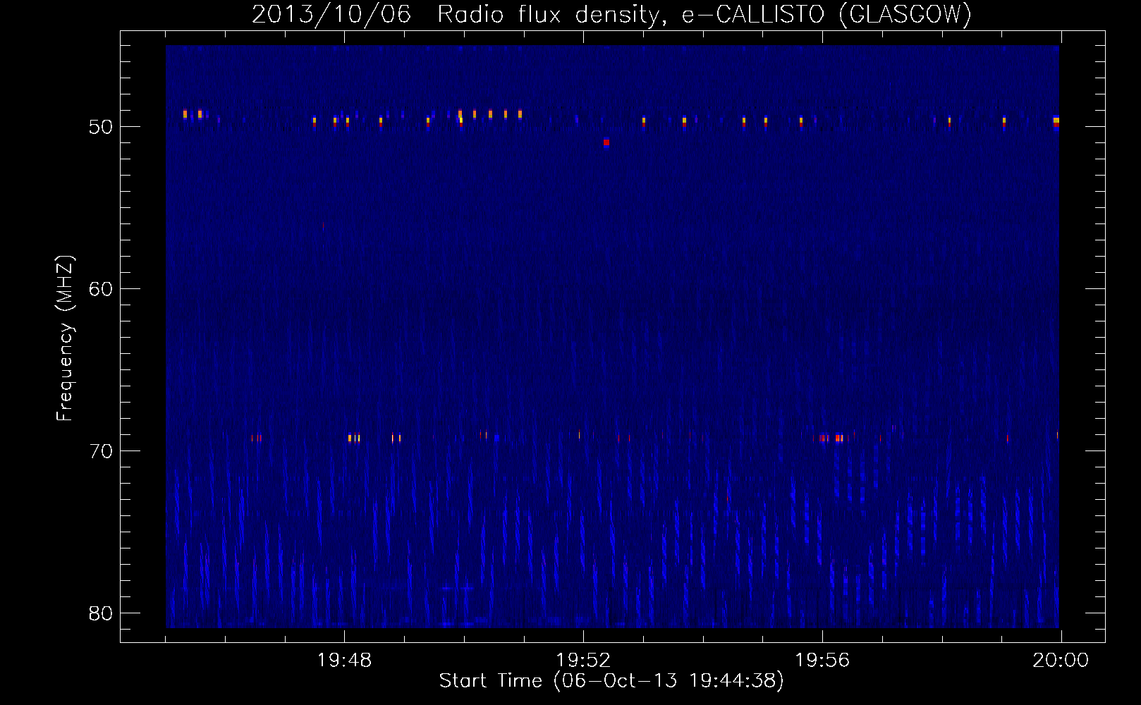
Task: Click the plot title '2013/10/06 Radio flux density'
Action: (x=611, y=14)
